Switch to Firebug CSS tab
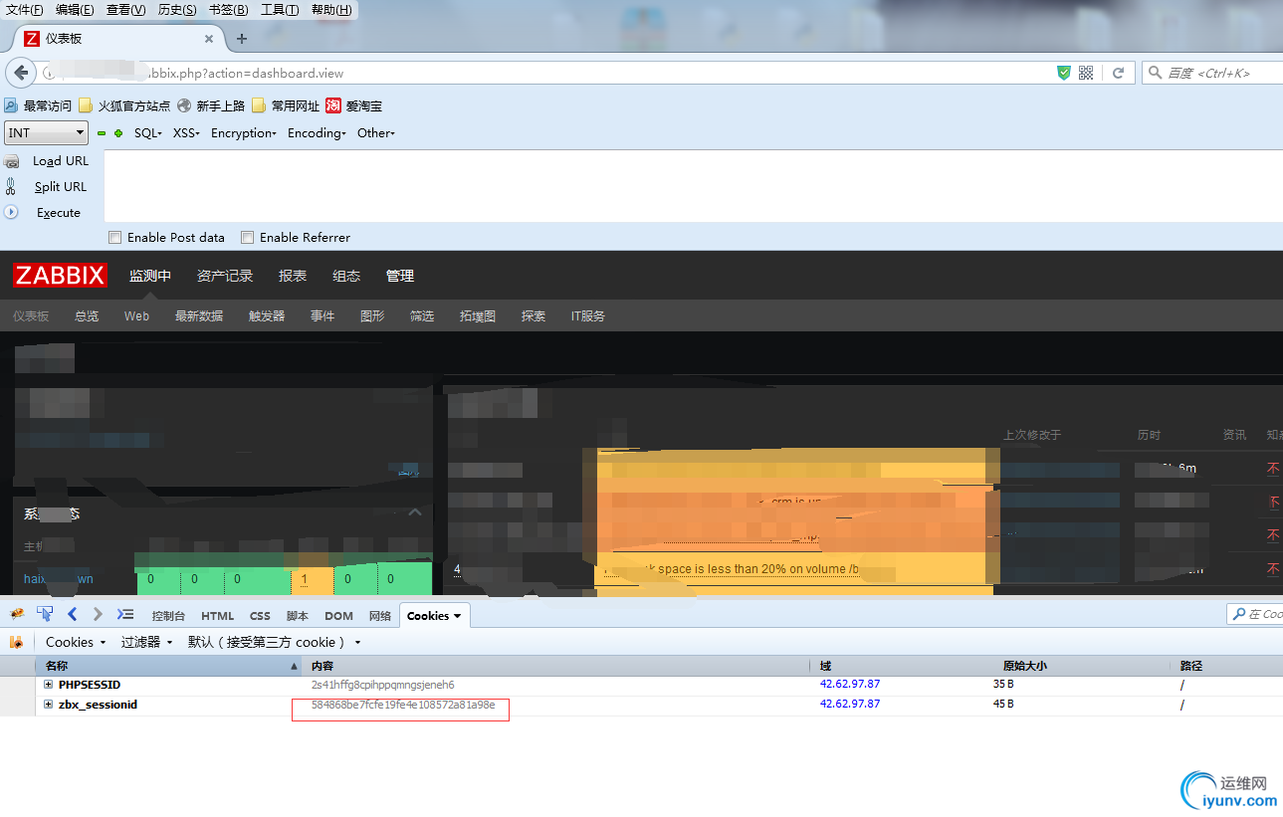 (x=260, y=616)
